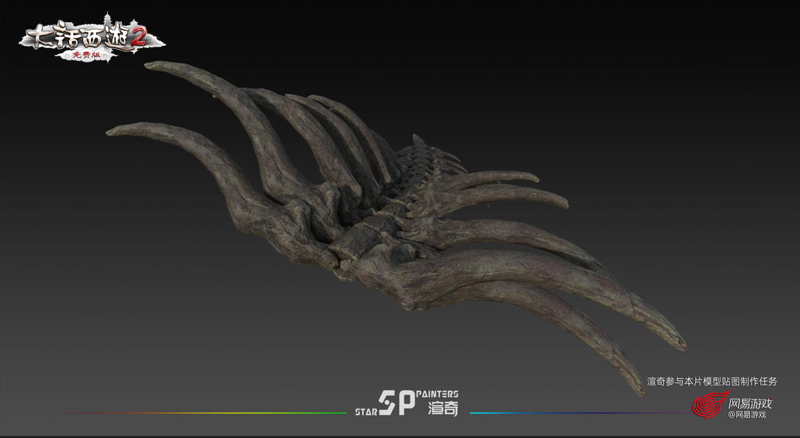Click the white 渲奇 studio name text

[x=443, y=409]
